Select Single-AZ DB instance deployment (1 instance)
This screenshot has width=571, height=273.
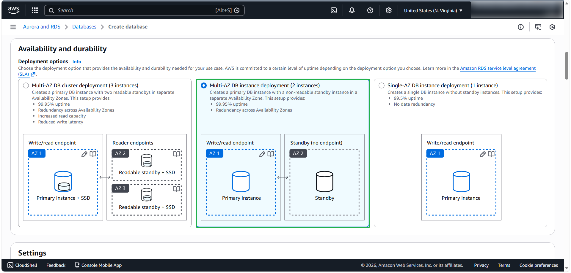(x=382, y=85)
